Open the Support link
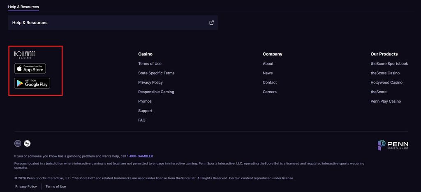Screen dimensions: 421x192 pyautogui.click(x=145, y=111)
